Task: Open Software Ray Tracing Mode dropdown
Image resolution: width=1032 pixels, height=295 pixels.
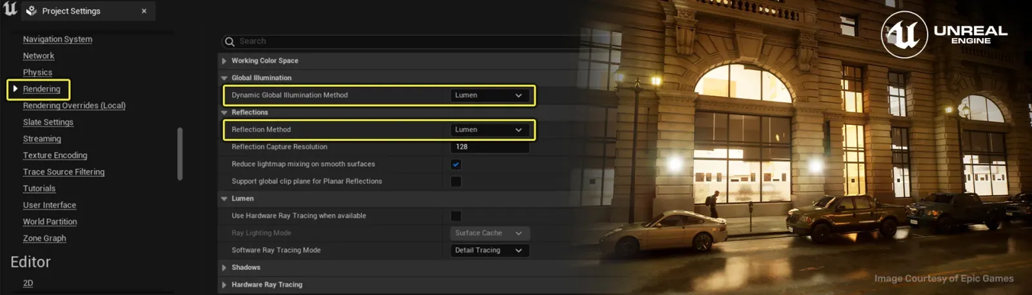Action: 490,251
